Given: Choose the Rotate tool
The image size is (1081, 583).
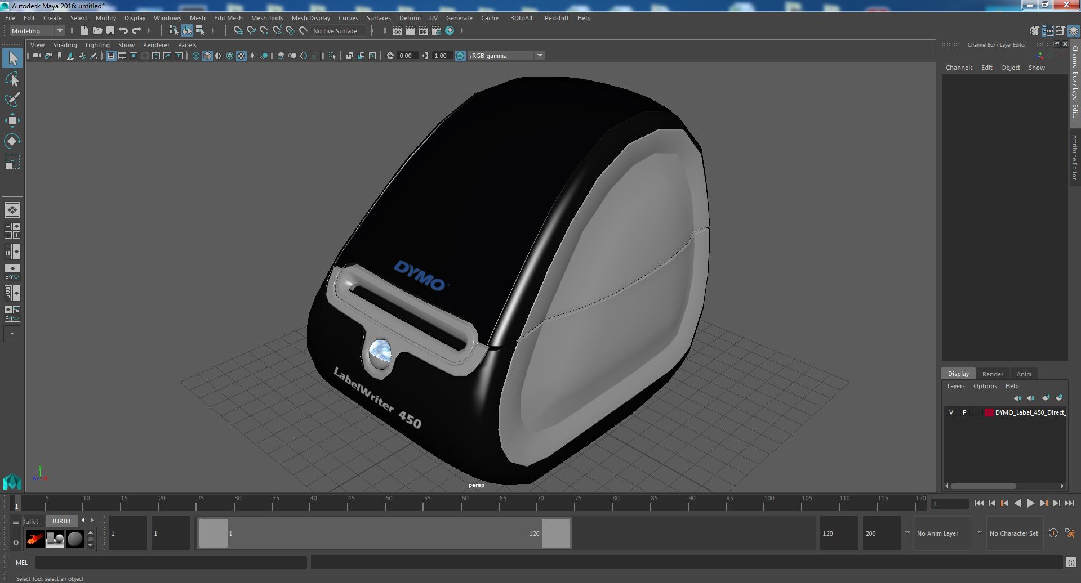Looking at the screenshot, I should pyautogui.click(x=12, y=141).
